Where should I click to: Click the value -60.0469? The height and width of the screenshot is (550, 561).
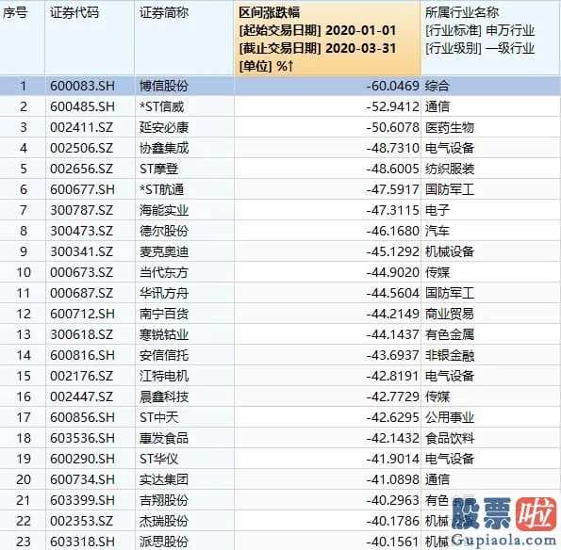click(392, 86)
